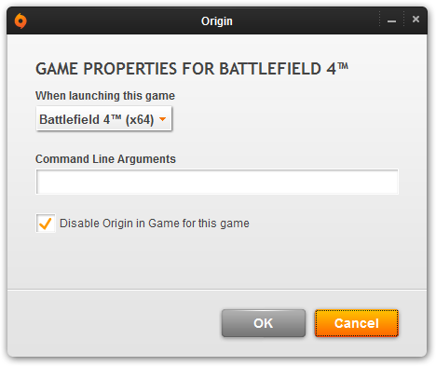Click the dotted separator beside the minimize button

tap(380, 19)
